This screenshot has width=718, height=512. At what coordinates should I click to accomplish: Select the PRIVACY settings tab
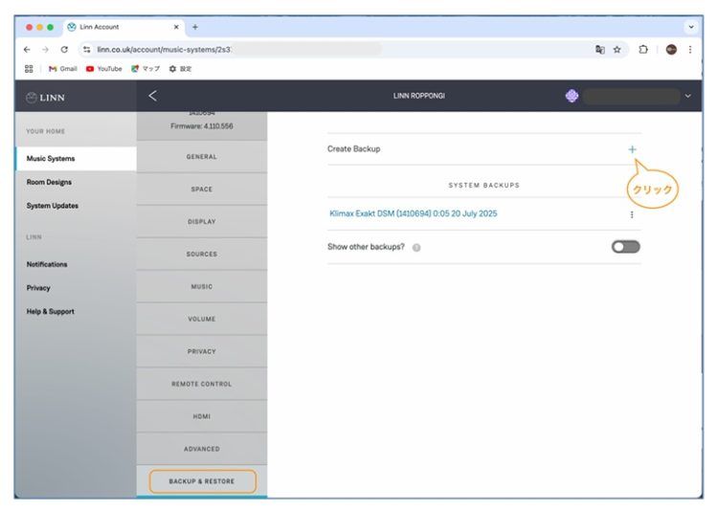click(x=201, y=351)
